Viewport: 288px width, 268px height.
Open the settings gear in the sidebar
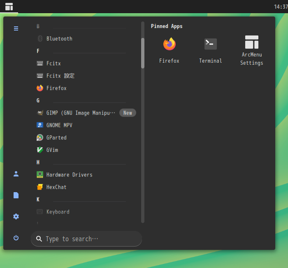tap(16, 216)
